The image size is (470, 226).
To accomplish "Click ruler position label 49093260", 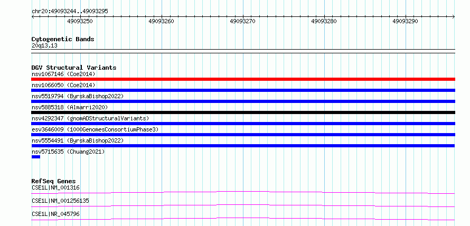I will pos(161,21).
